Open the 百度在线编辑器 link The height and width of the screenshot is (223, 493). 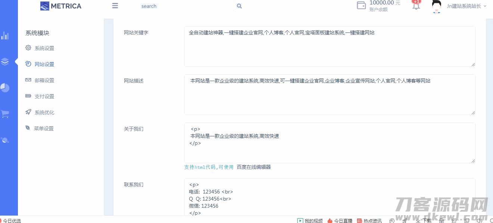pyautogui.click(x=254, y=167)
